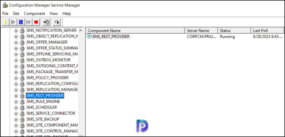Select SMS_REPLICATION_CONFIGU tree item

[52, 83]
